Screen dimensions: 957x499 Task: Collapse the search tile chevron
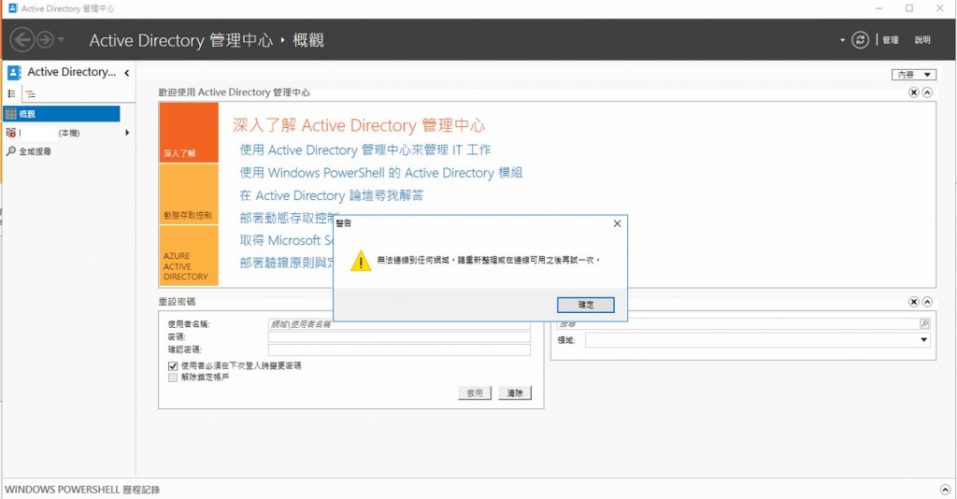tap(927, 302)
